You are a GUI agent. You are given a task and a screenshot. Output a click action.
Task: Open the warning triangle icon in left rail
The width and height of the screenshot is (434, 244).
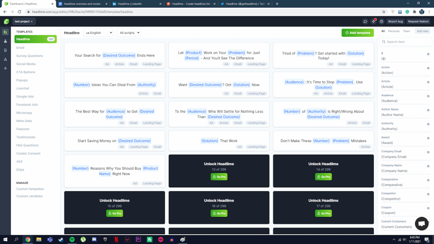point(5,59)
